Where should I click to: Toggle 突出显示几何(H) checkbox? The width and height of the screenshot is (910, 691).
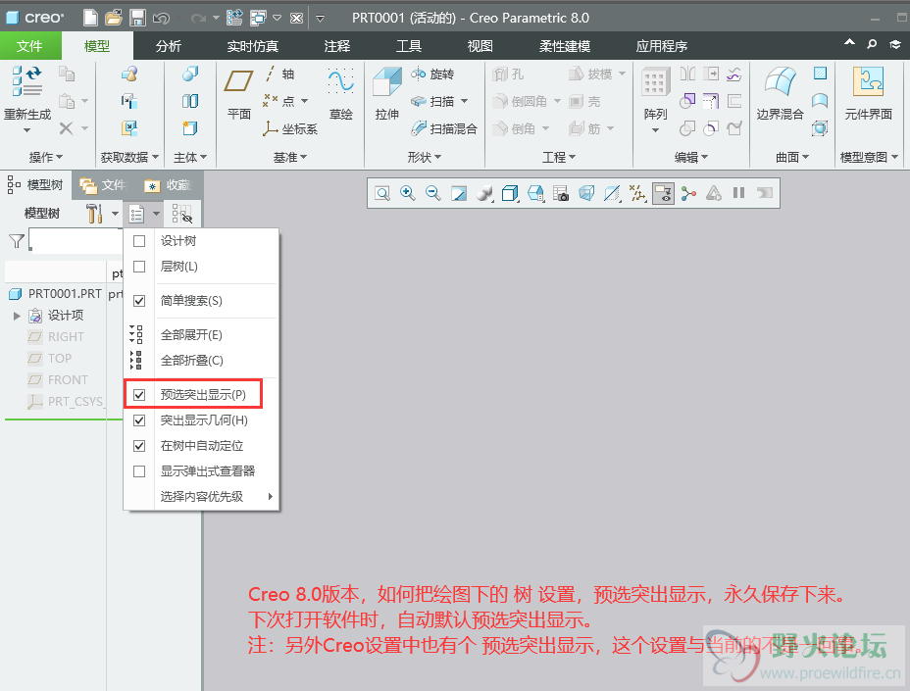tap(139, 420)
